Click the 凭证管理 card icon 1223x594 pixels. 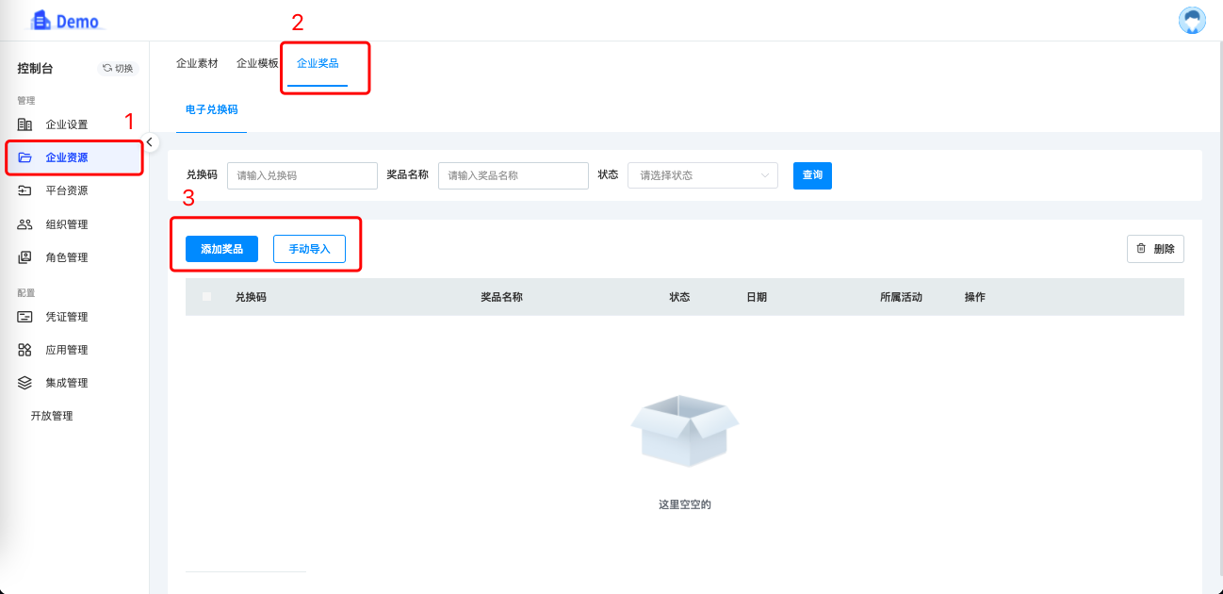pos(25,317)
